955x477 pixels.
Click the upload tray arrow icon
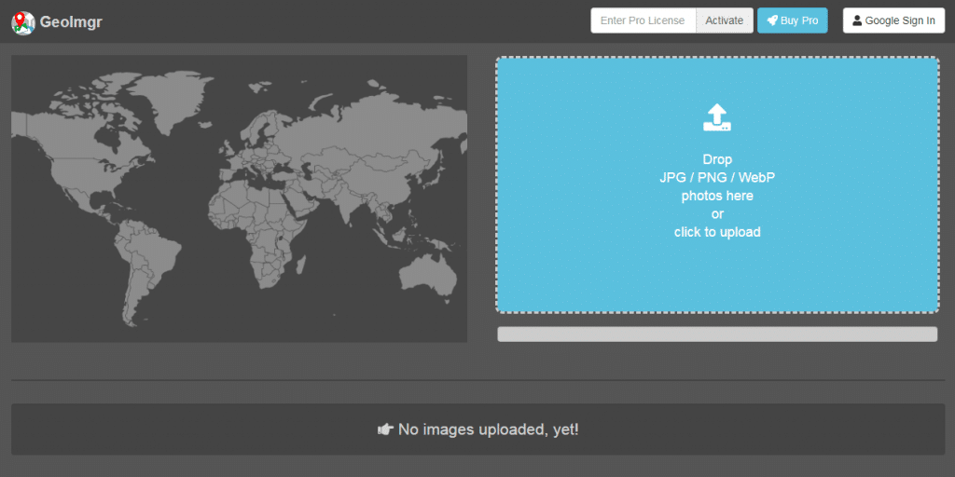click(x=717, y=117)
